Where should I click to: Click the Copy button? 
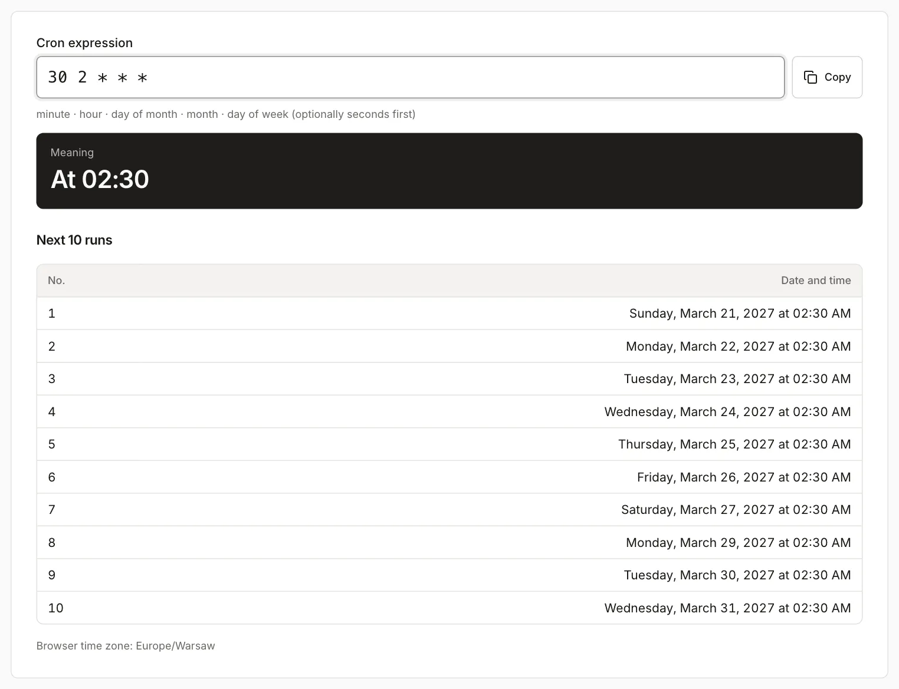pos(827,77)
